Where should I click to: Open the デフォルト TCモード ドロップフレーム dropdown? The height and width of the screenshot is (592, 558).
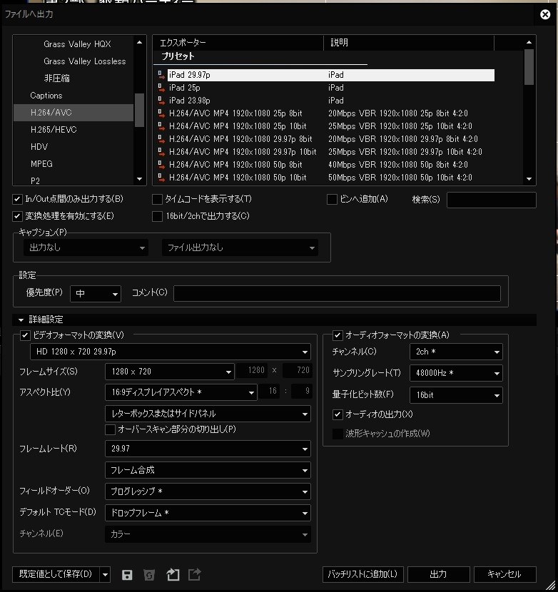[x=208, y=513]
